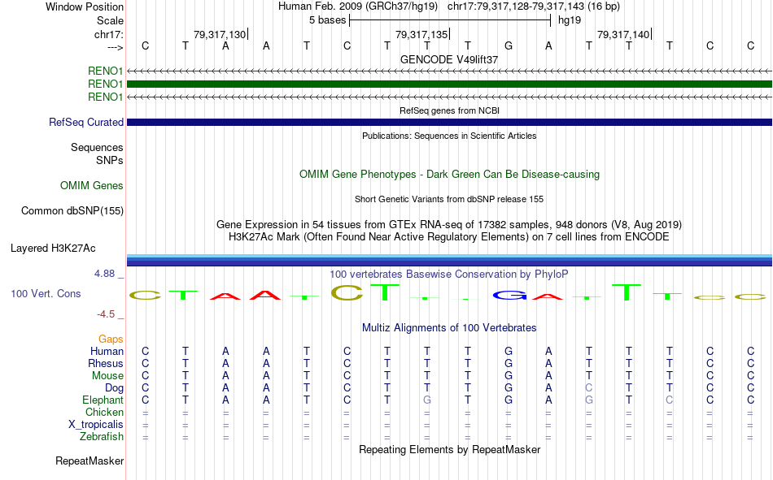The height and width of the screenshot is (480, 773).
Task: Click the OMIM Genes label
Action: (x=91, y=186)
